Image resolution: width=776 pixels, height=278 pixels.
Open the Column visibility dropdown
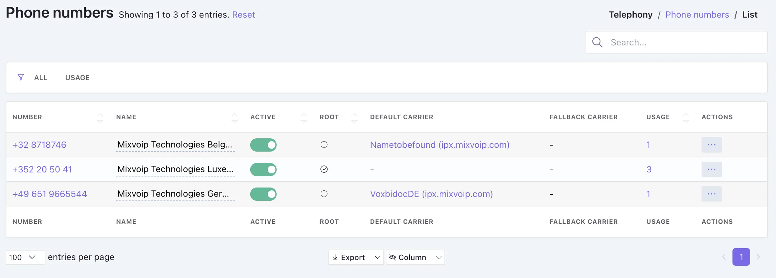[x=415, y=257]
